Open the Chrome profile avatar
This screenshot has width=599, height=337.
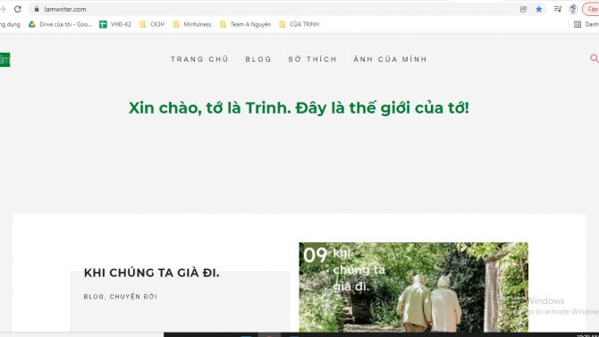573,9
